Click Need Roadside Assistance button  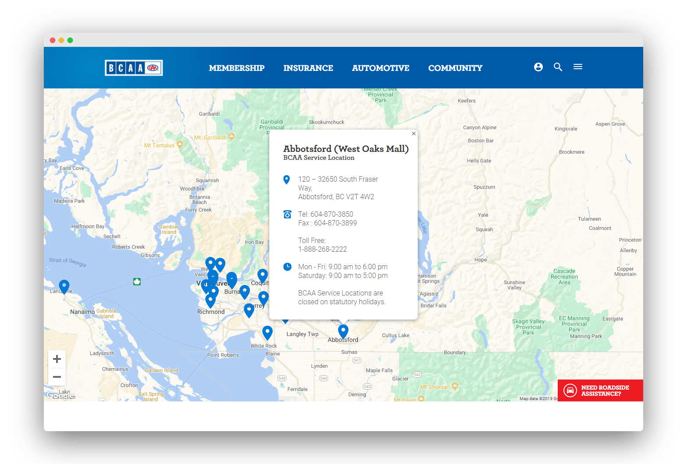(600, 390)
